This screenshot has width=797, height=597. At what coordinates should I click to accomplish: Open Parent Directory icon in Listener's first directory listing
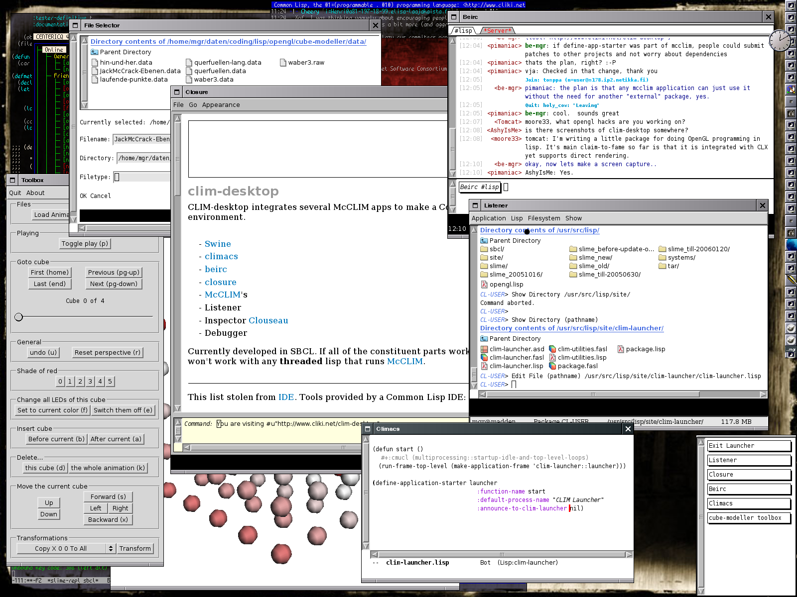[x=484, y=241]
